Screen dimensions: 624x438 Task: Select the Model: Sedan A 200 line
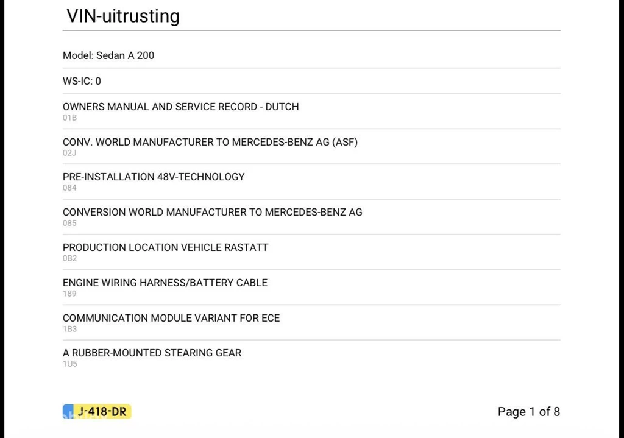pos(108,55)
